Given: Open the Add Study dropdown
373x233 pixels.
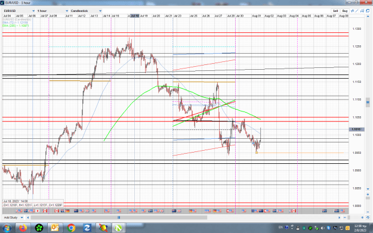Looking at the screenshot, I should [13, 218].
